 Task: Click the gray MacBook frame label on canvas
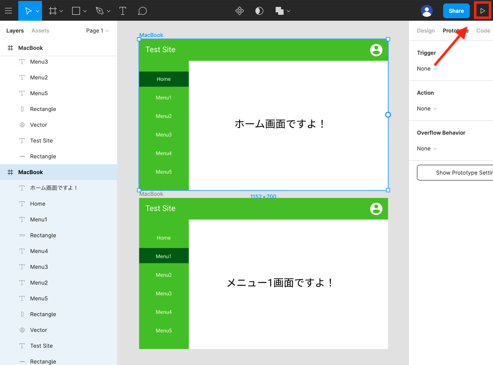pos(151,194)
